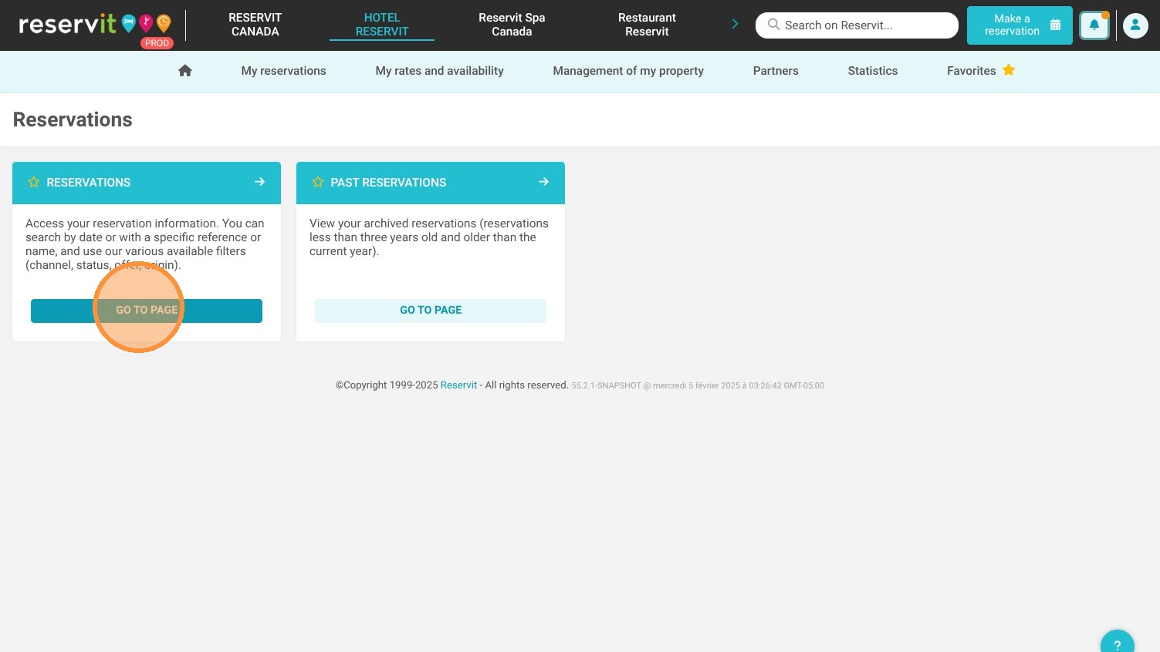Click the Search on Reservit field
This screenshot has width=1160, height=652.
[x=857, y=25]
